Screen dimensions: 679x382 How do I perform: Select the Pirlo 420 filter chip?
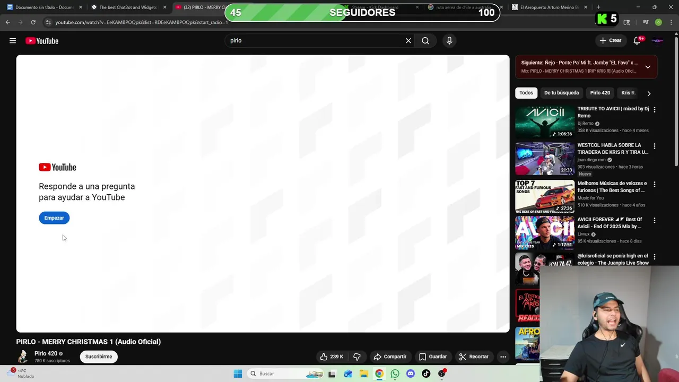pyautogui.click(x=600, y=93)
